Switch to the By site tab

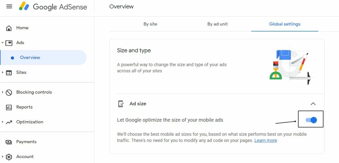point(150,24)
